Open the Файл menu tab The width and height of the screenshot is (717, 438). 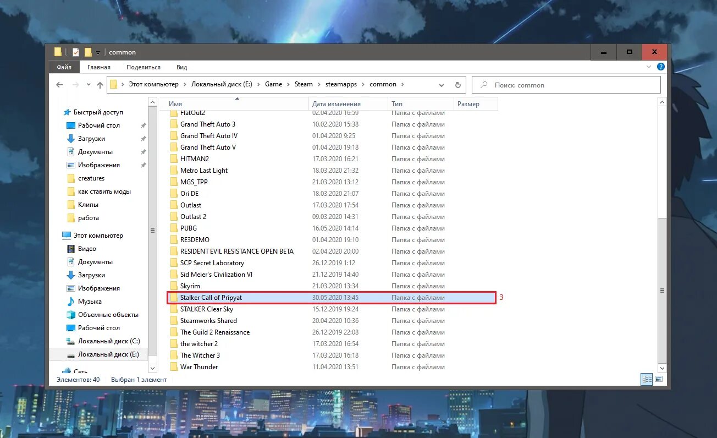64,67
